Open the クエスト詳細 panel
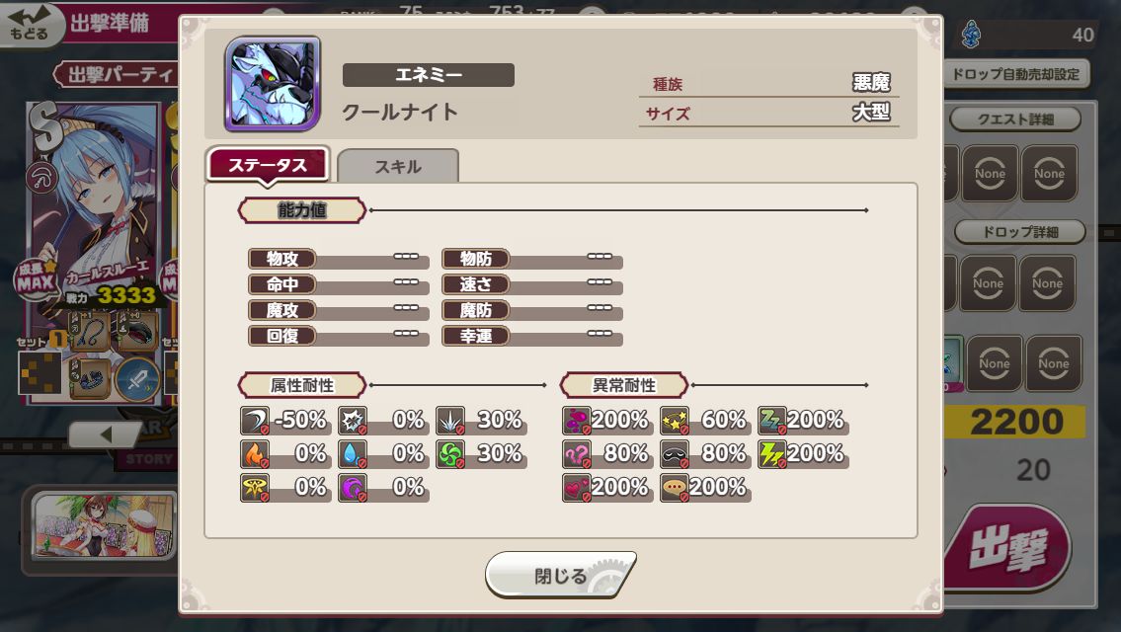The height and width of the screenshot is (632, 1121). (x=1015, y=119)
